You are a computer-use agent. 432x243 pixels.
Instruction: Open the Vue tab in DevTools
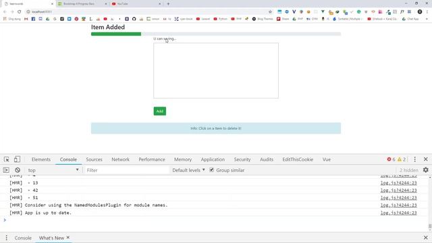point(327,159)
